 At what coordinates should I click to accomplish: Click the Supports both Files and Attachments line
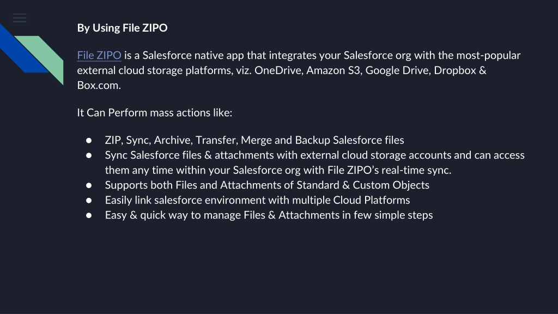point(267,185)
